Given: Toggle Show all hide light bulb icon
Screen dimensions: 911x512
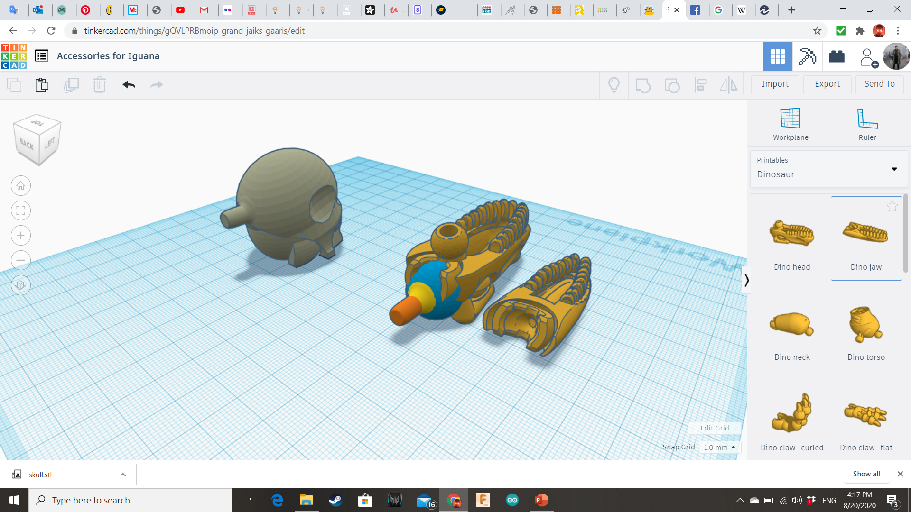Looking at the screenshot, I should (614, 85).
